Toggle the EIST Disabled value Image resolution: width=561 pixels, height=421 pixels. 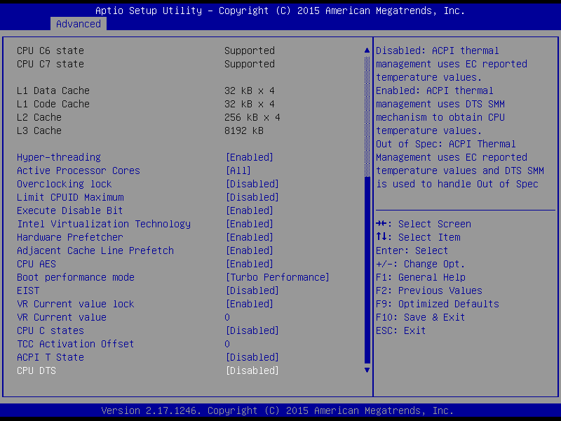point(252,290)
